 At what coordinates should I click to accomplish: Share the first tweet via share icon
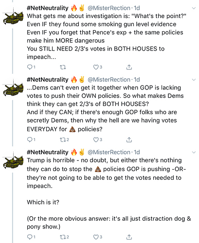pyautogui.click(x=129, y=67)
